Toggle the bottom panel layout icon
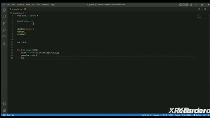 tap(183, 5)
